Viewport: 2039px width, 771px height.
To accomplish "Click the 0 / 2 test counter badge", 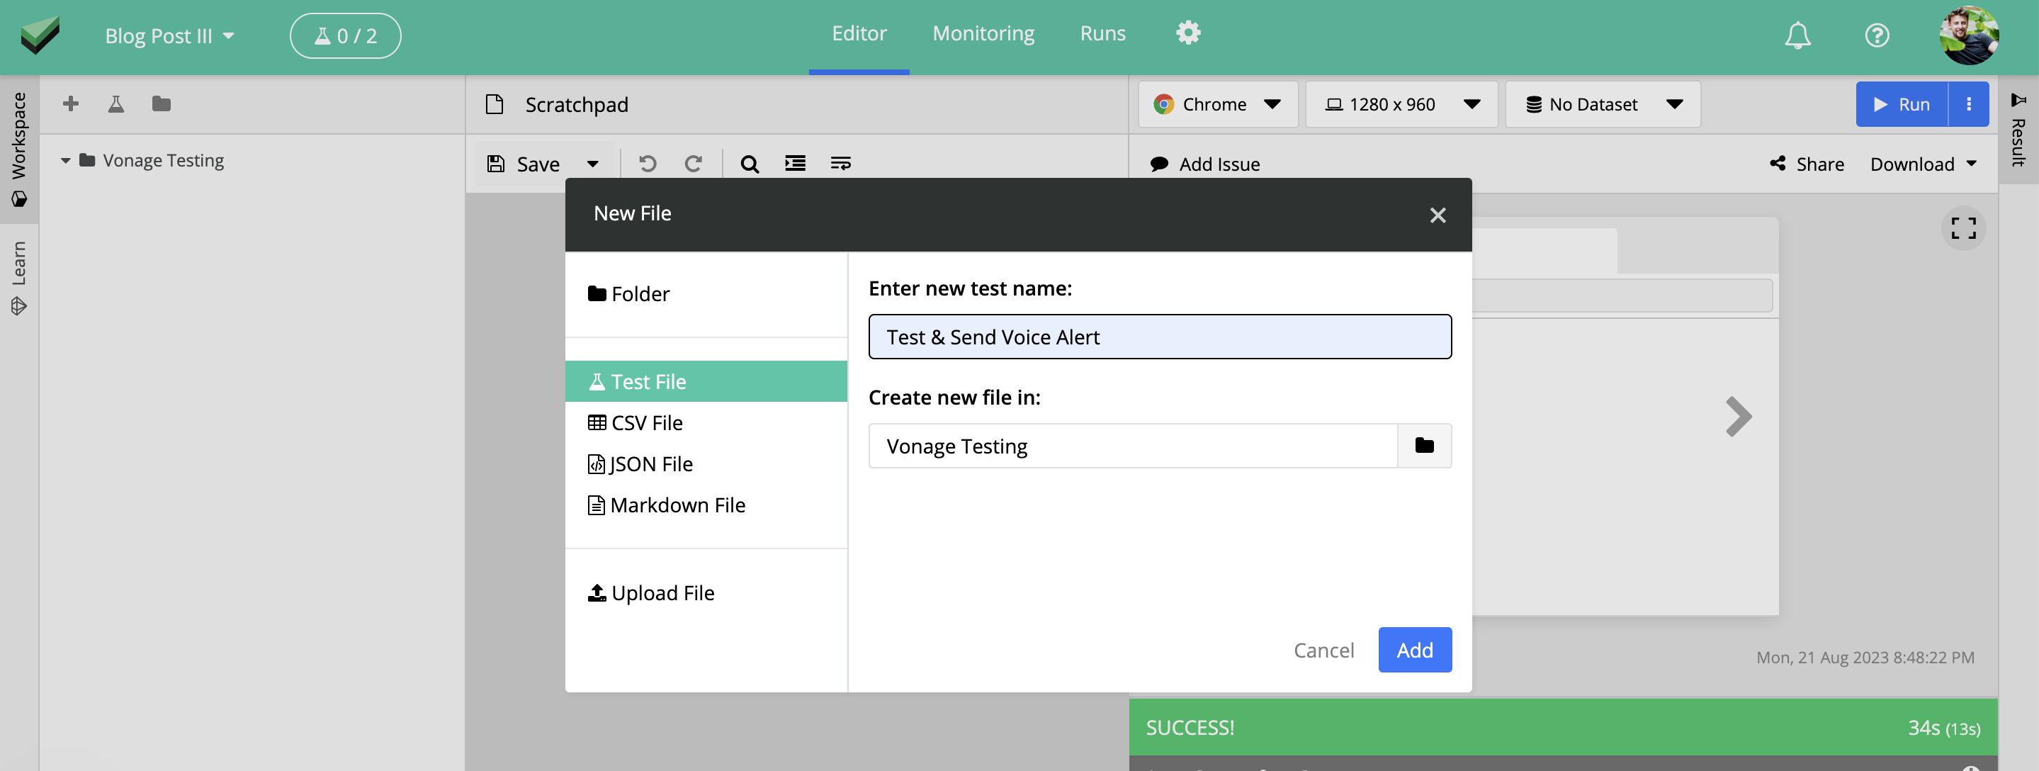I will click(345, 35).
